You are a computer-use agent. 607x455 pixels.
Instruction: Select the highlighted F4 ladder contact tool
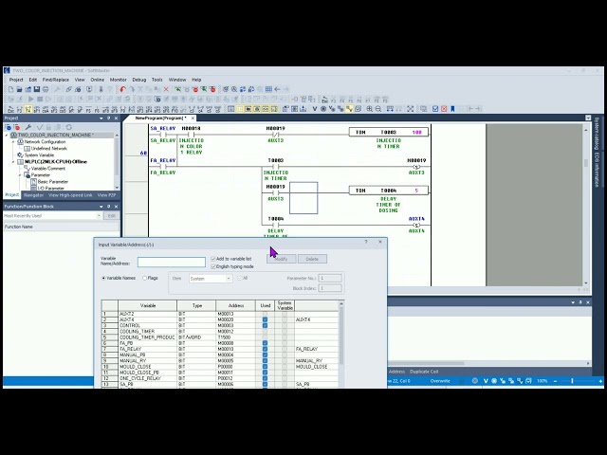[28, 110]
